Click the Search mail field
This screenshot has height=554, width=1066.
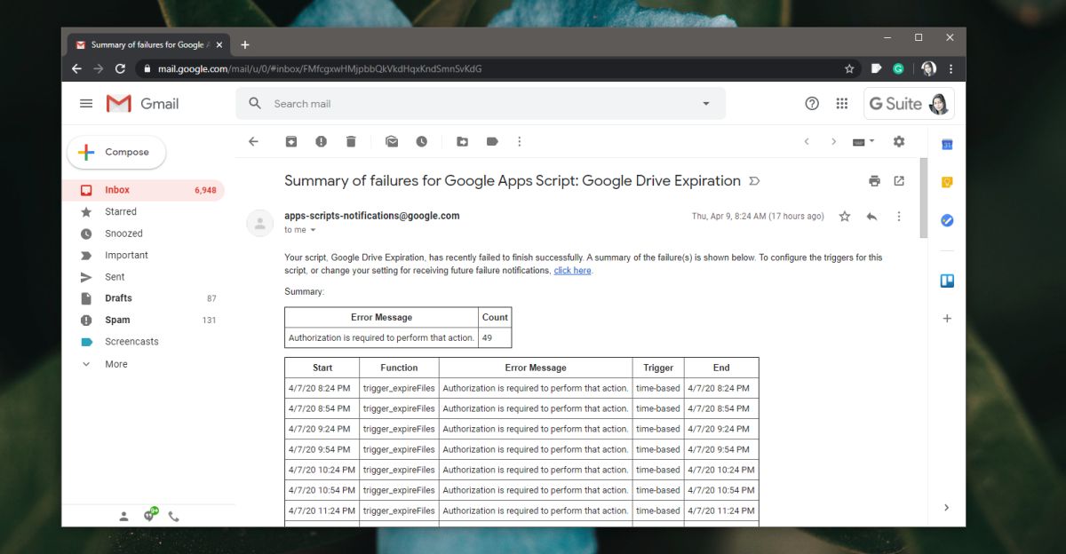(x=481, y=104)
